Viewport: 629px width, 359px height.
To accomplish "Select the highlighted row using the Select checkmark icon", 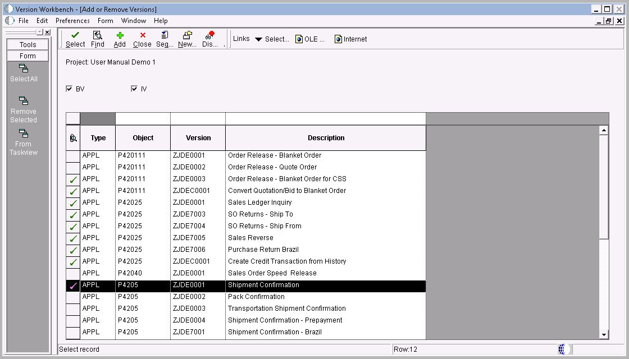I will (x=75, y=38).
